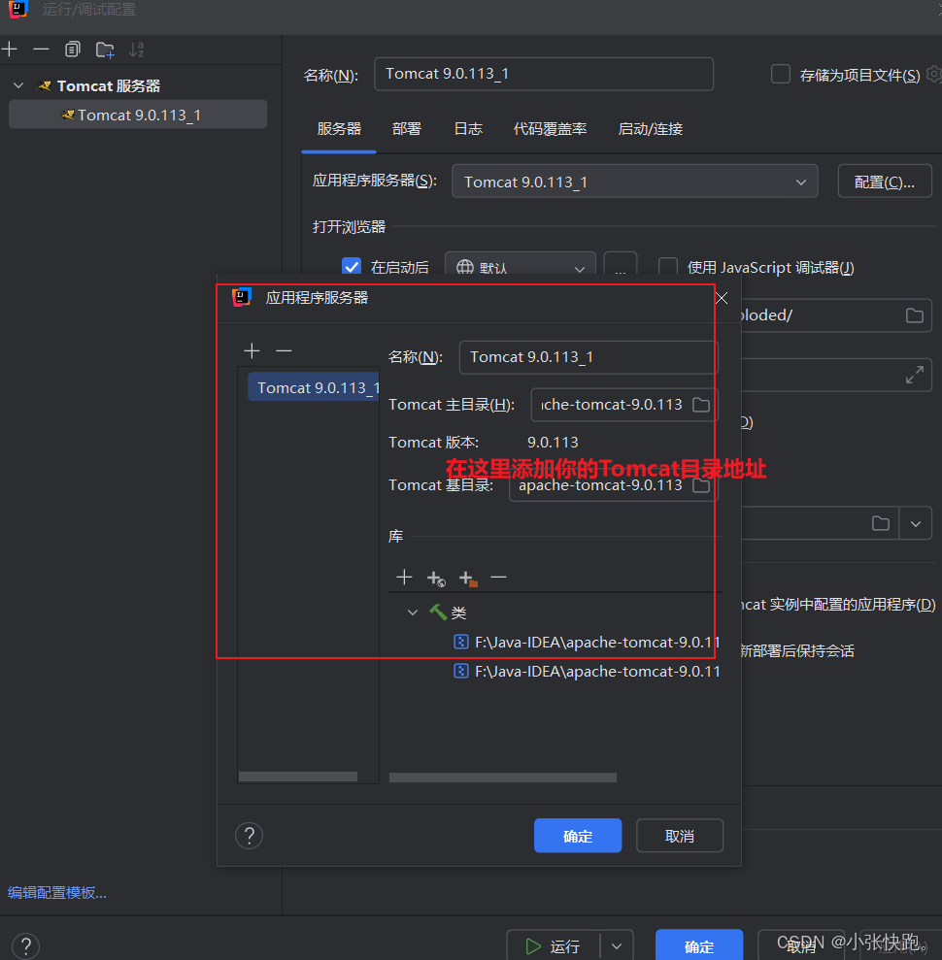
Task: Switch to the 部署 tab
Action: [x=407, y=128]
